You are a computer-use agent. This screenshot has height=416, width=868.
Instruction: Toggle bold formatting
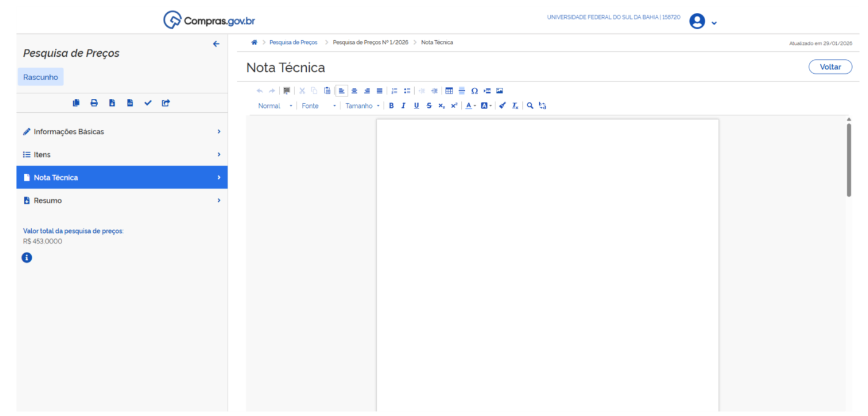[x=391, y=106]
